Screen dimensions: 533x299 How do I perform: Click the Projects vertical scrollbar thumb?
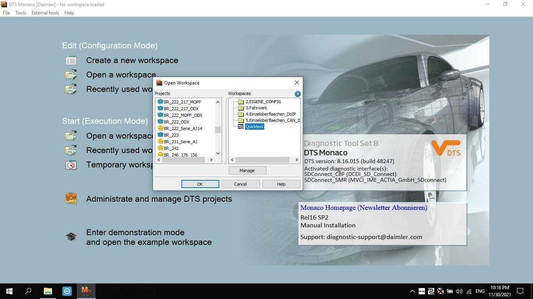click(218, 130)
